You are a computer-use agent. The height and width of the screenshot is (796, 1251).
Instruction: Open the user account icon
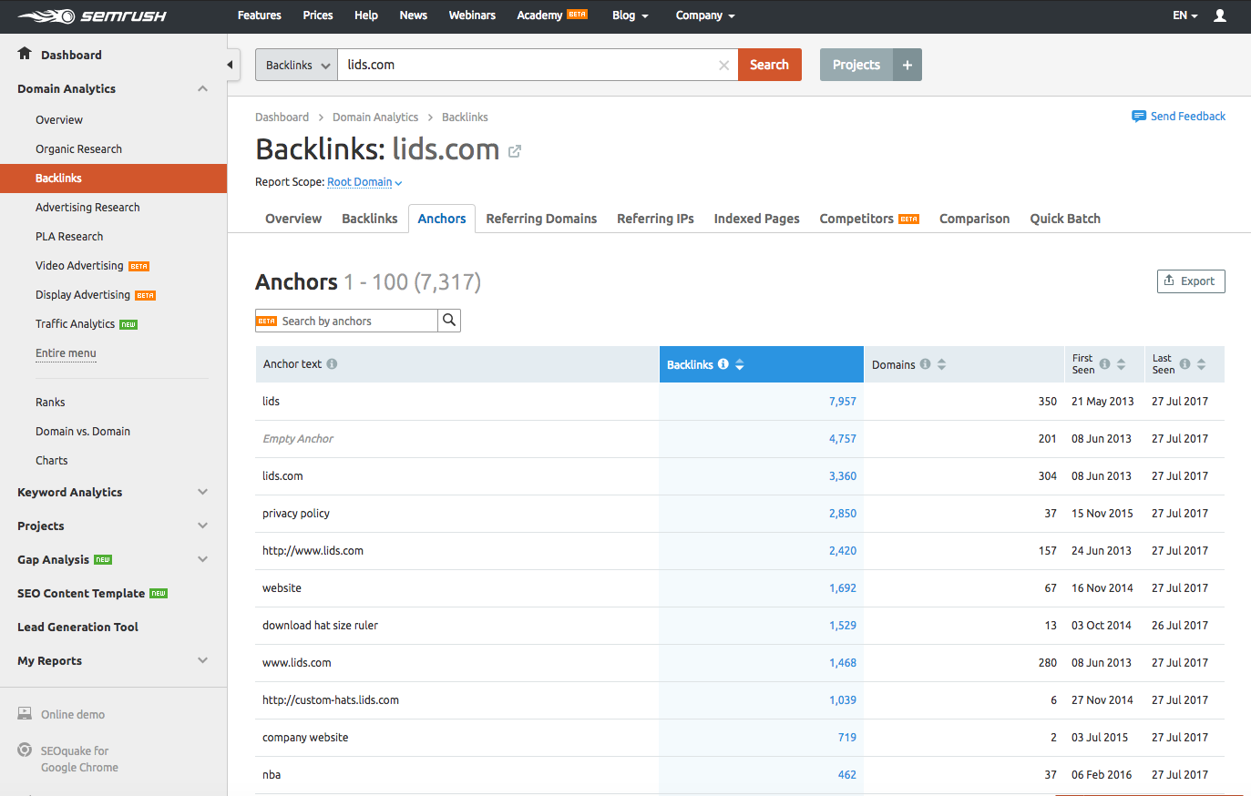[1220, 15]
